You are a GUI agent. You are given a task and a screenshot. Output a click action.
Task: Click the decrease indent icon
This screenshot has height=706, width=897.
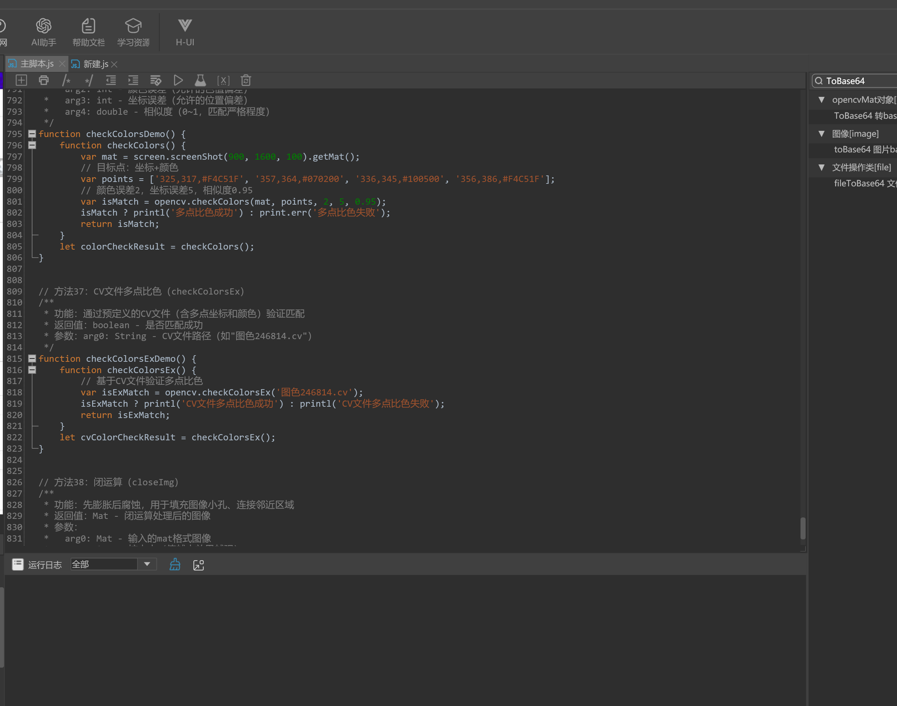[x=111, y=80]
